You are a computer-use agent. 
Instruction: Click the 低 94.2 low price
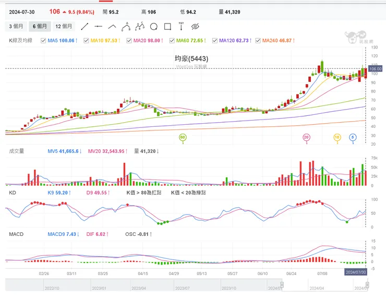click(x=188, y=12)
